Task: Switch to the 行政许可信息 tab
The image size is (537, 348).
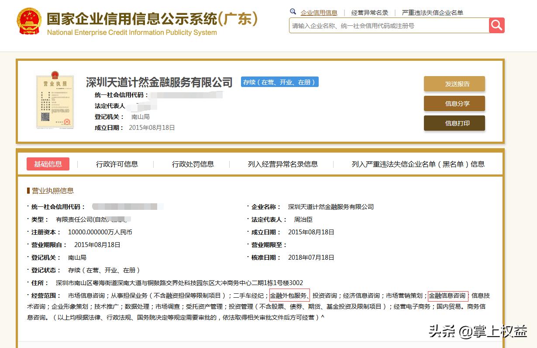Action: (x=117, y=164)
